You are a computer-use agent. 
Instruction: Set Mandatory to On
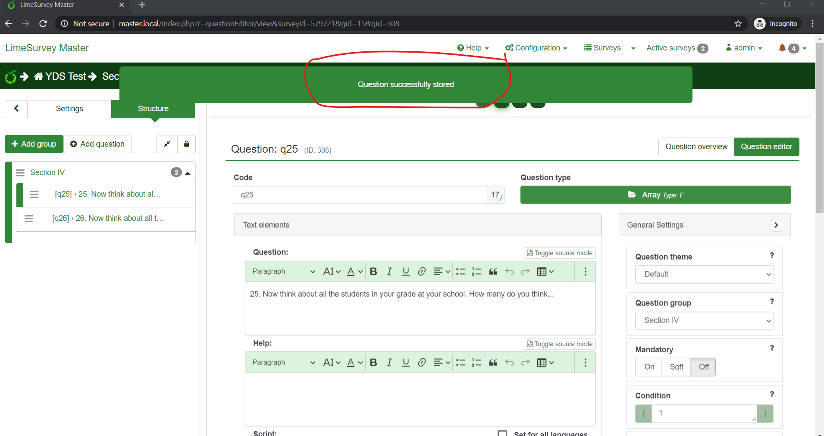coord(649,367)
